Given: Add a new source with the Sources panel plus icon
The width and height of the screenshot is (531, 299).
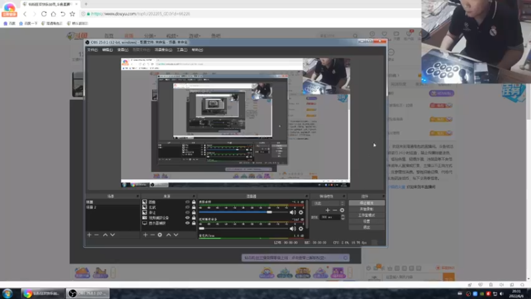Looking at the screenshot, I should [x=145, y=235].
